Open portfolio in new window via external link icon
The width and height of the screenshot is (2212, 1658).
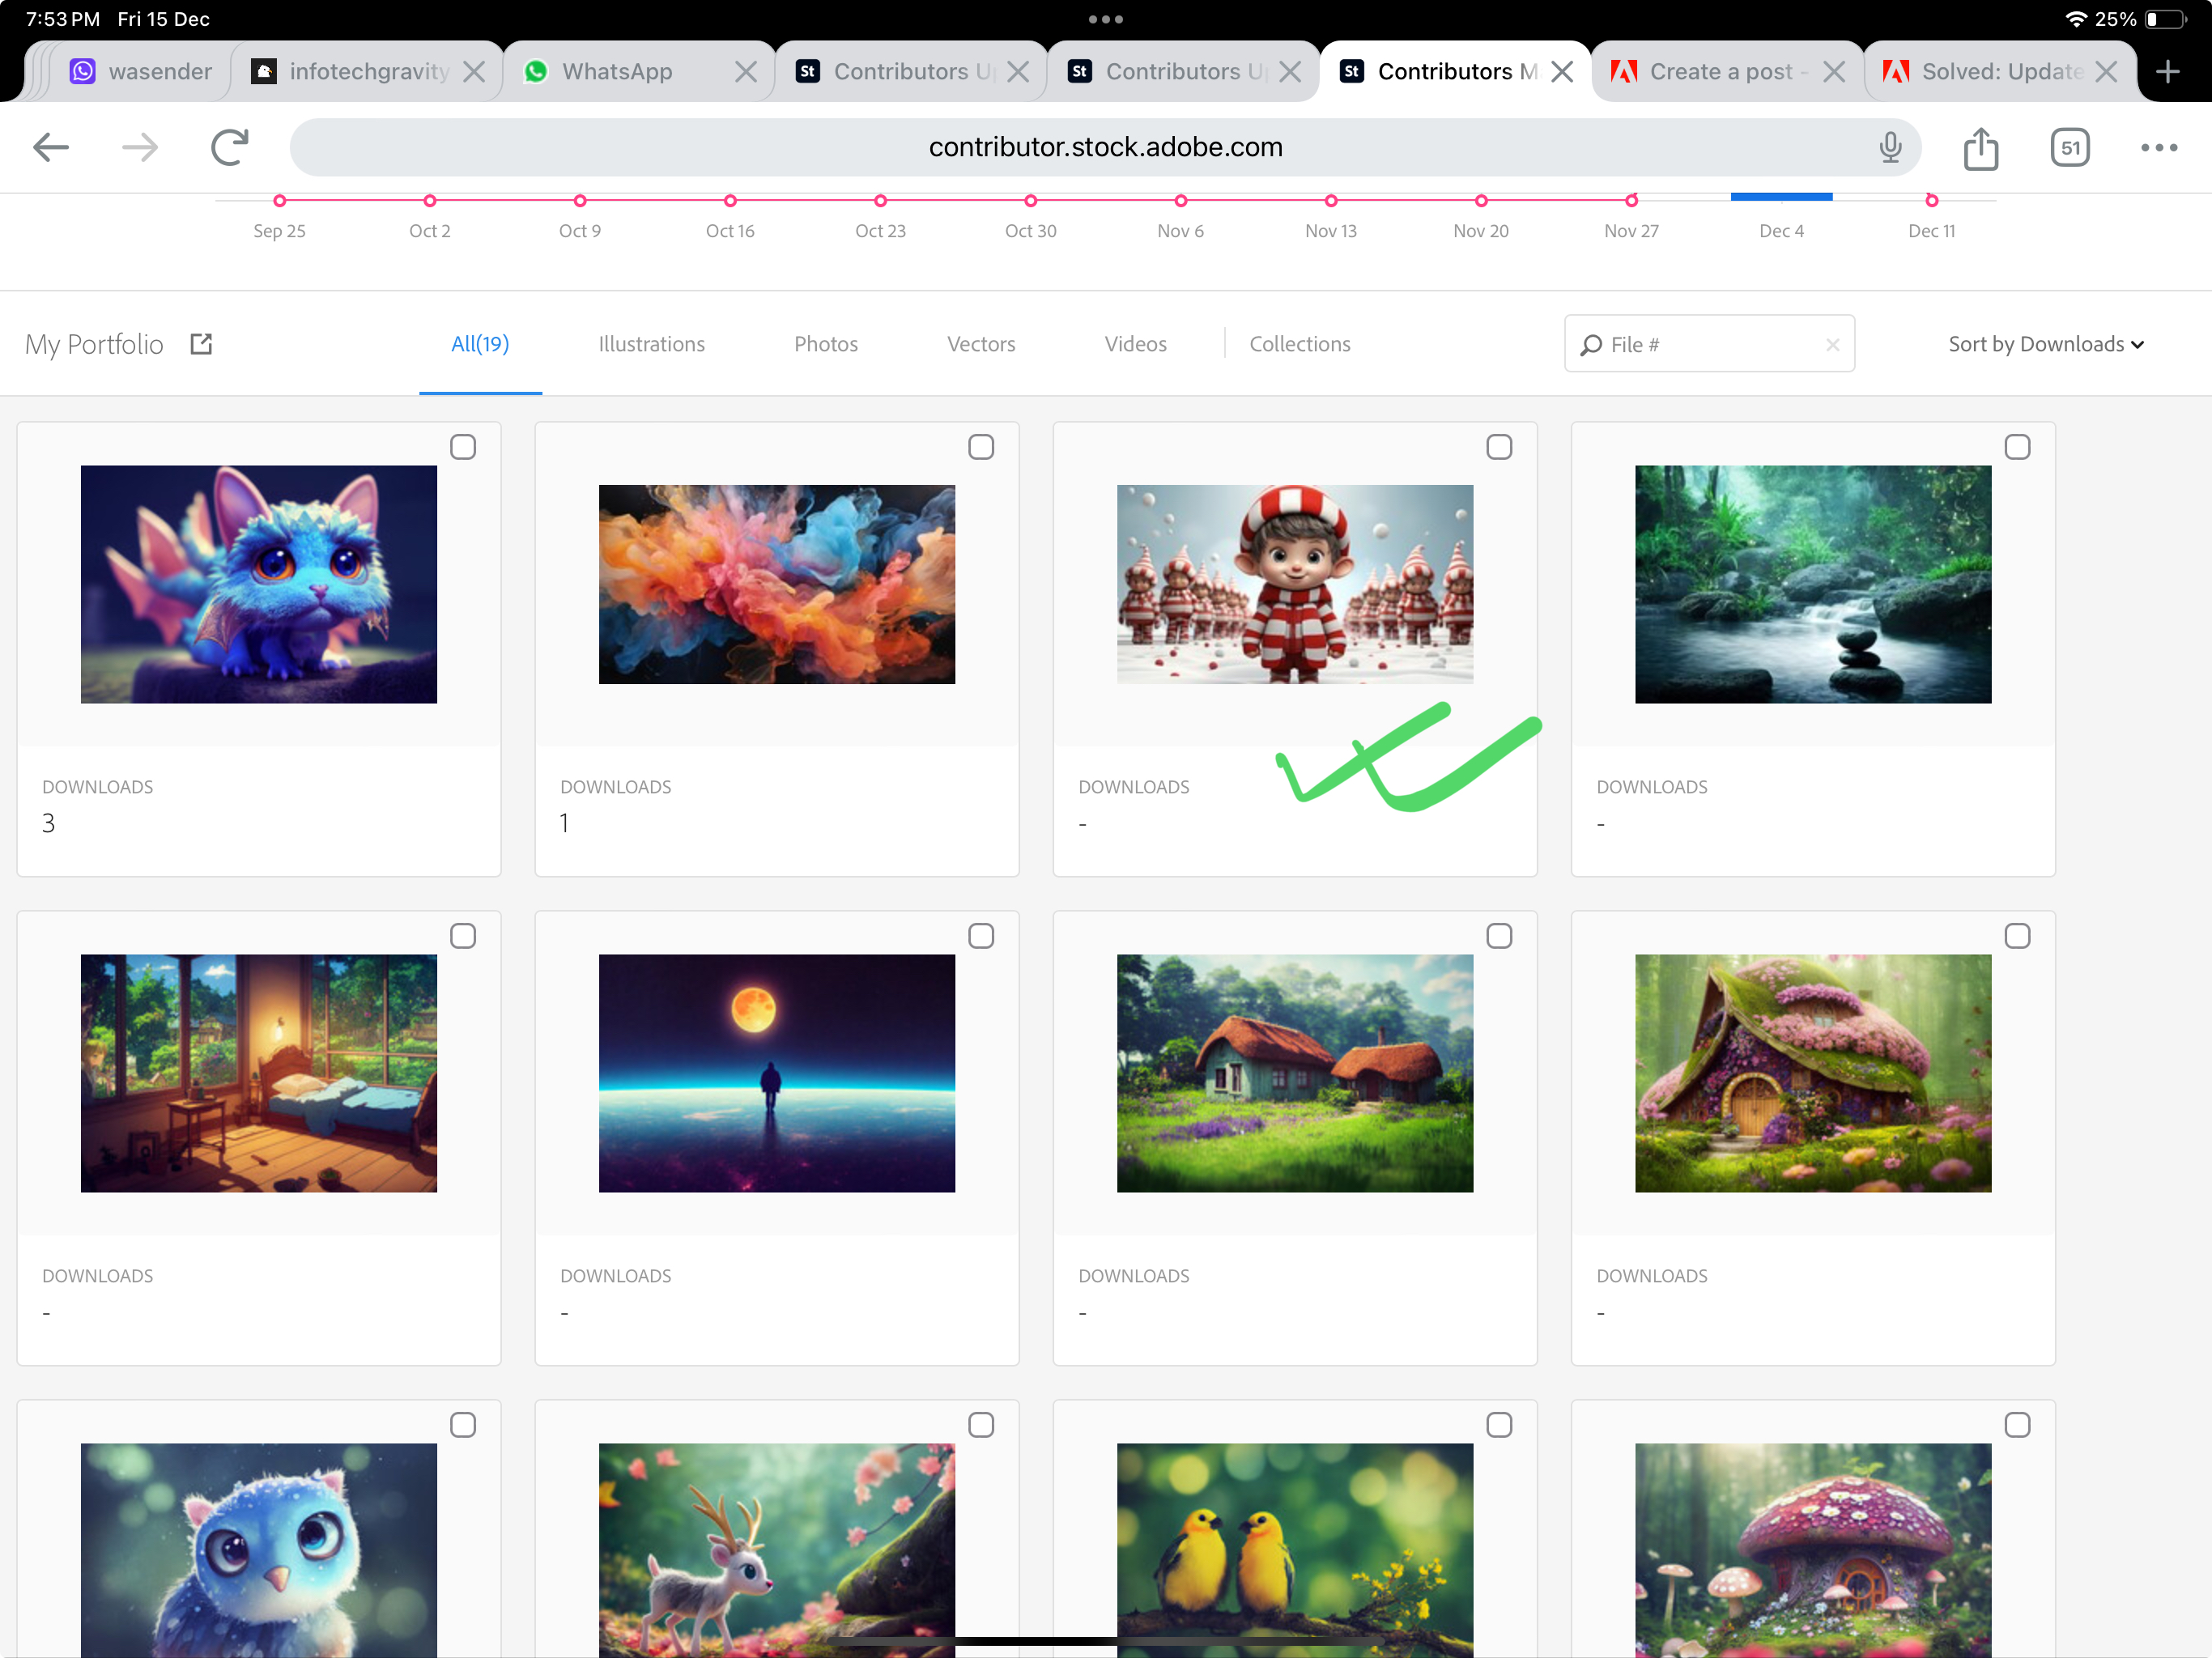[200, 343]
